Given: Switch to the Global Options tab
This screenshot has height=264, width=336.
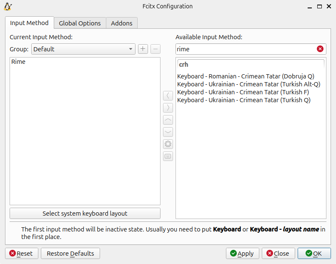Looking at the screenshot, I should [x=80, y=23].
